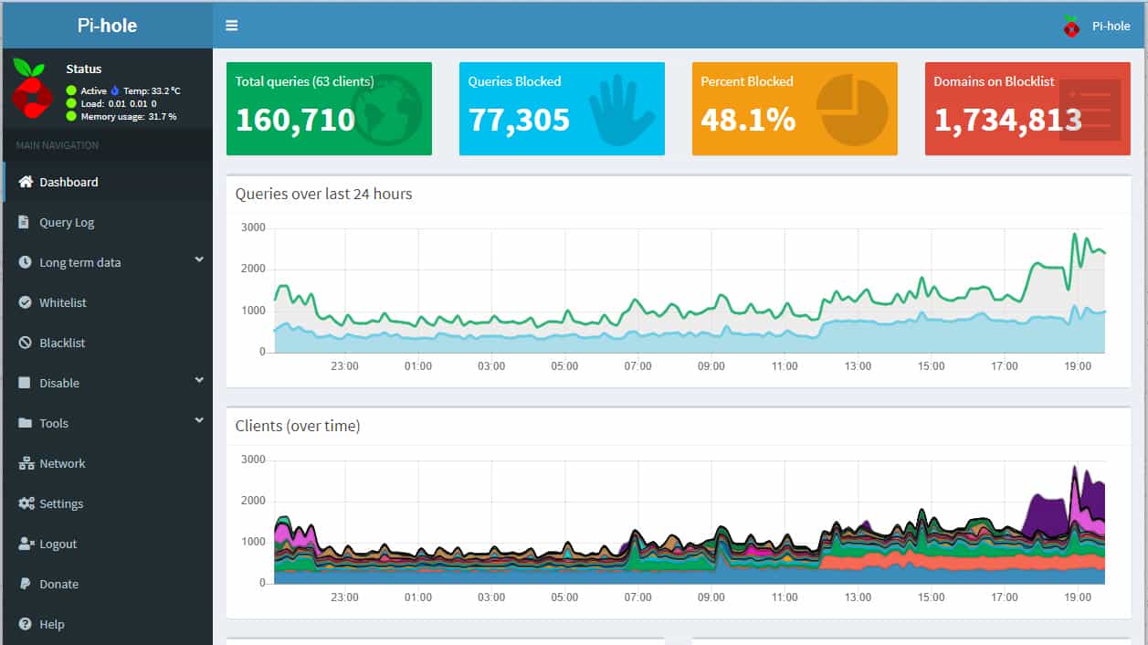Click the Blacklist ban icon
Screen dimensions: 1148x645
click(x=25, y=343)
